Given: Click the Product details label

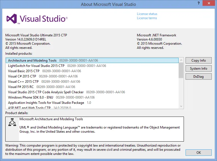Looking at the screenshot, I should tap(17, 113).
